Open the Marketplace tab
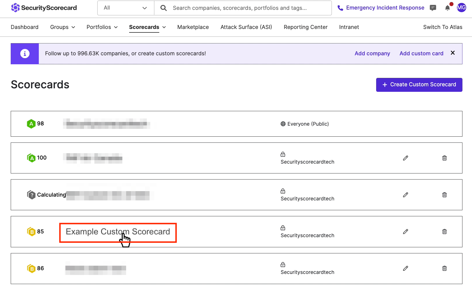The image size is (472, 289). coord(193,27)
